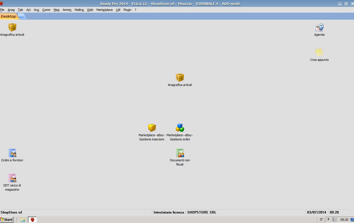Open the Web menu
Viewport: 354px width, 223px height.
coord(90,10)
